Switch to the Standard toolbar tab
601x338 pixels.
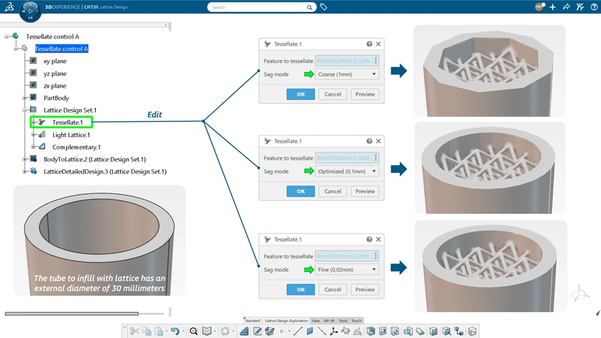252,320
